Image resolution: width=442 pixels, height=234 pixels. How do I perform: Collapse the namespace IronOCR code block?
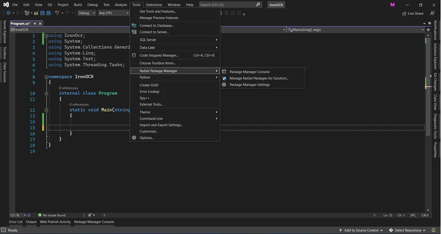46,77
